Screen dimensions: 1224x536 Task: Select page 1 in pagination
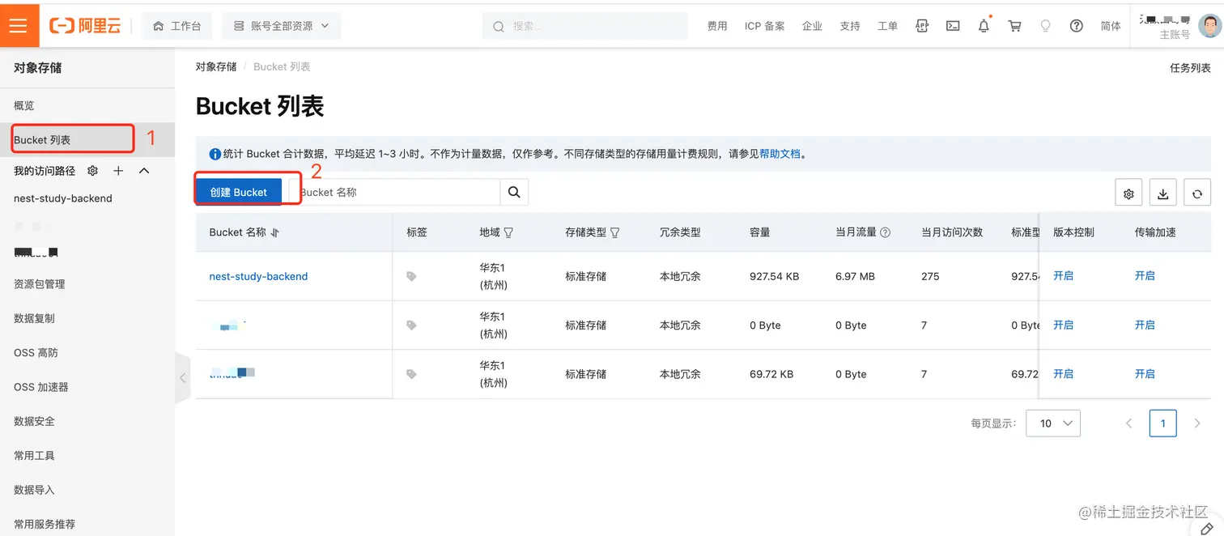[1163, 423]
